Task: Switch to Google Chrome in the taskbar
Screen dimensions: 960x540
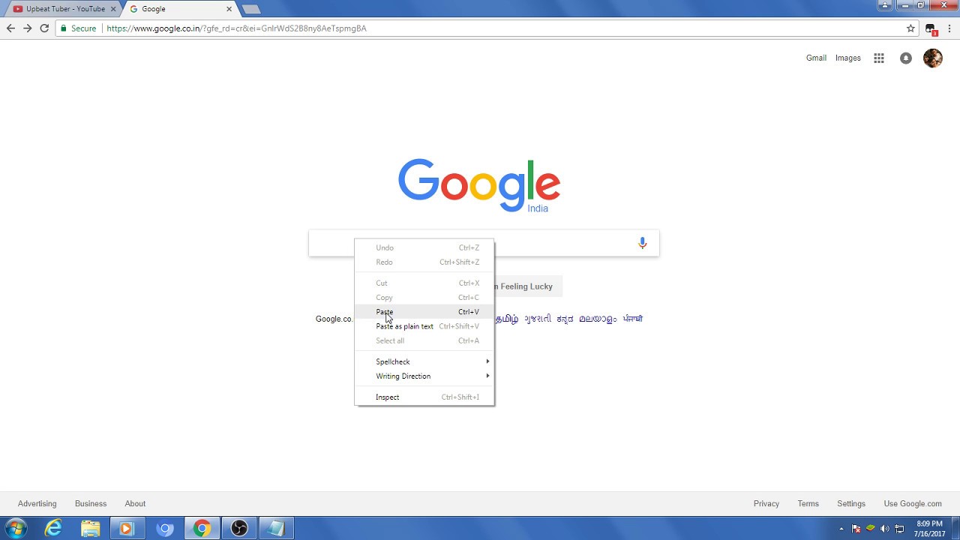Action: click(202, 528)
